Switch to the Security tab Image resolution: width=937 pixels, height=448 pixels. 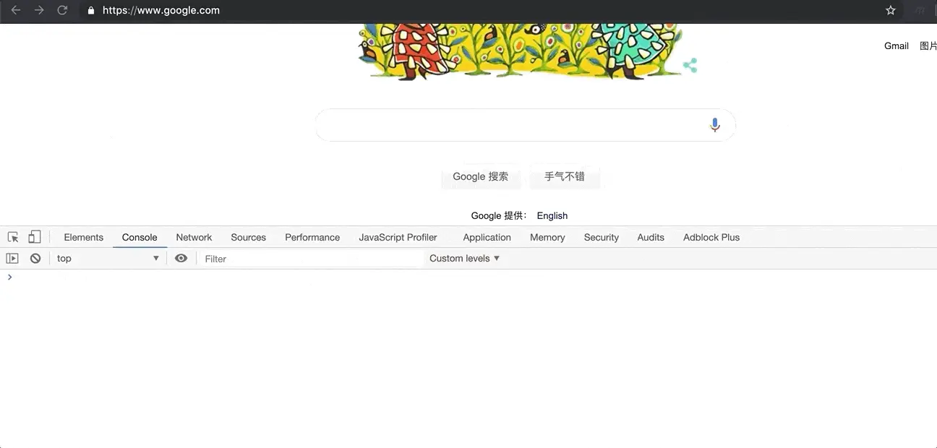[601, 237]
